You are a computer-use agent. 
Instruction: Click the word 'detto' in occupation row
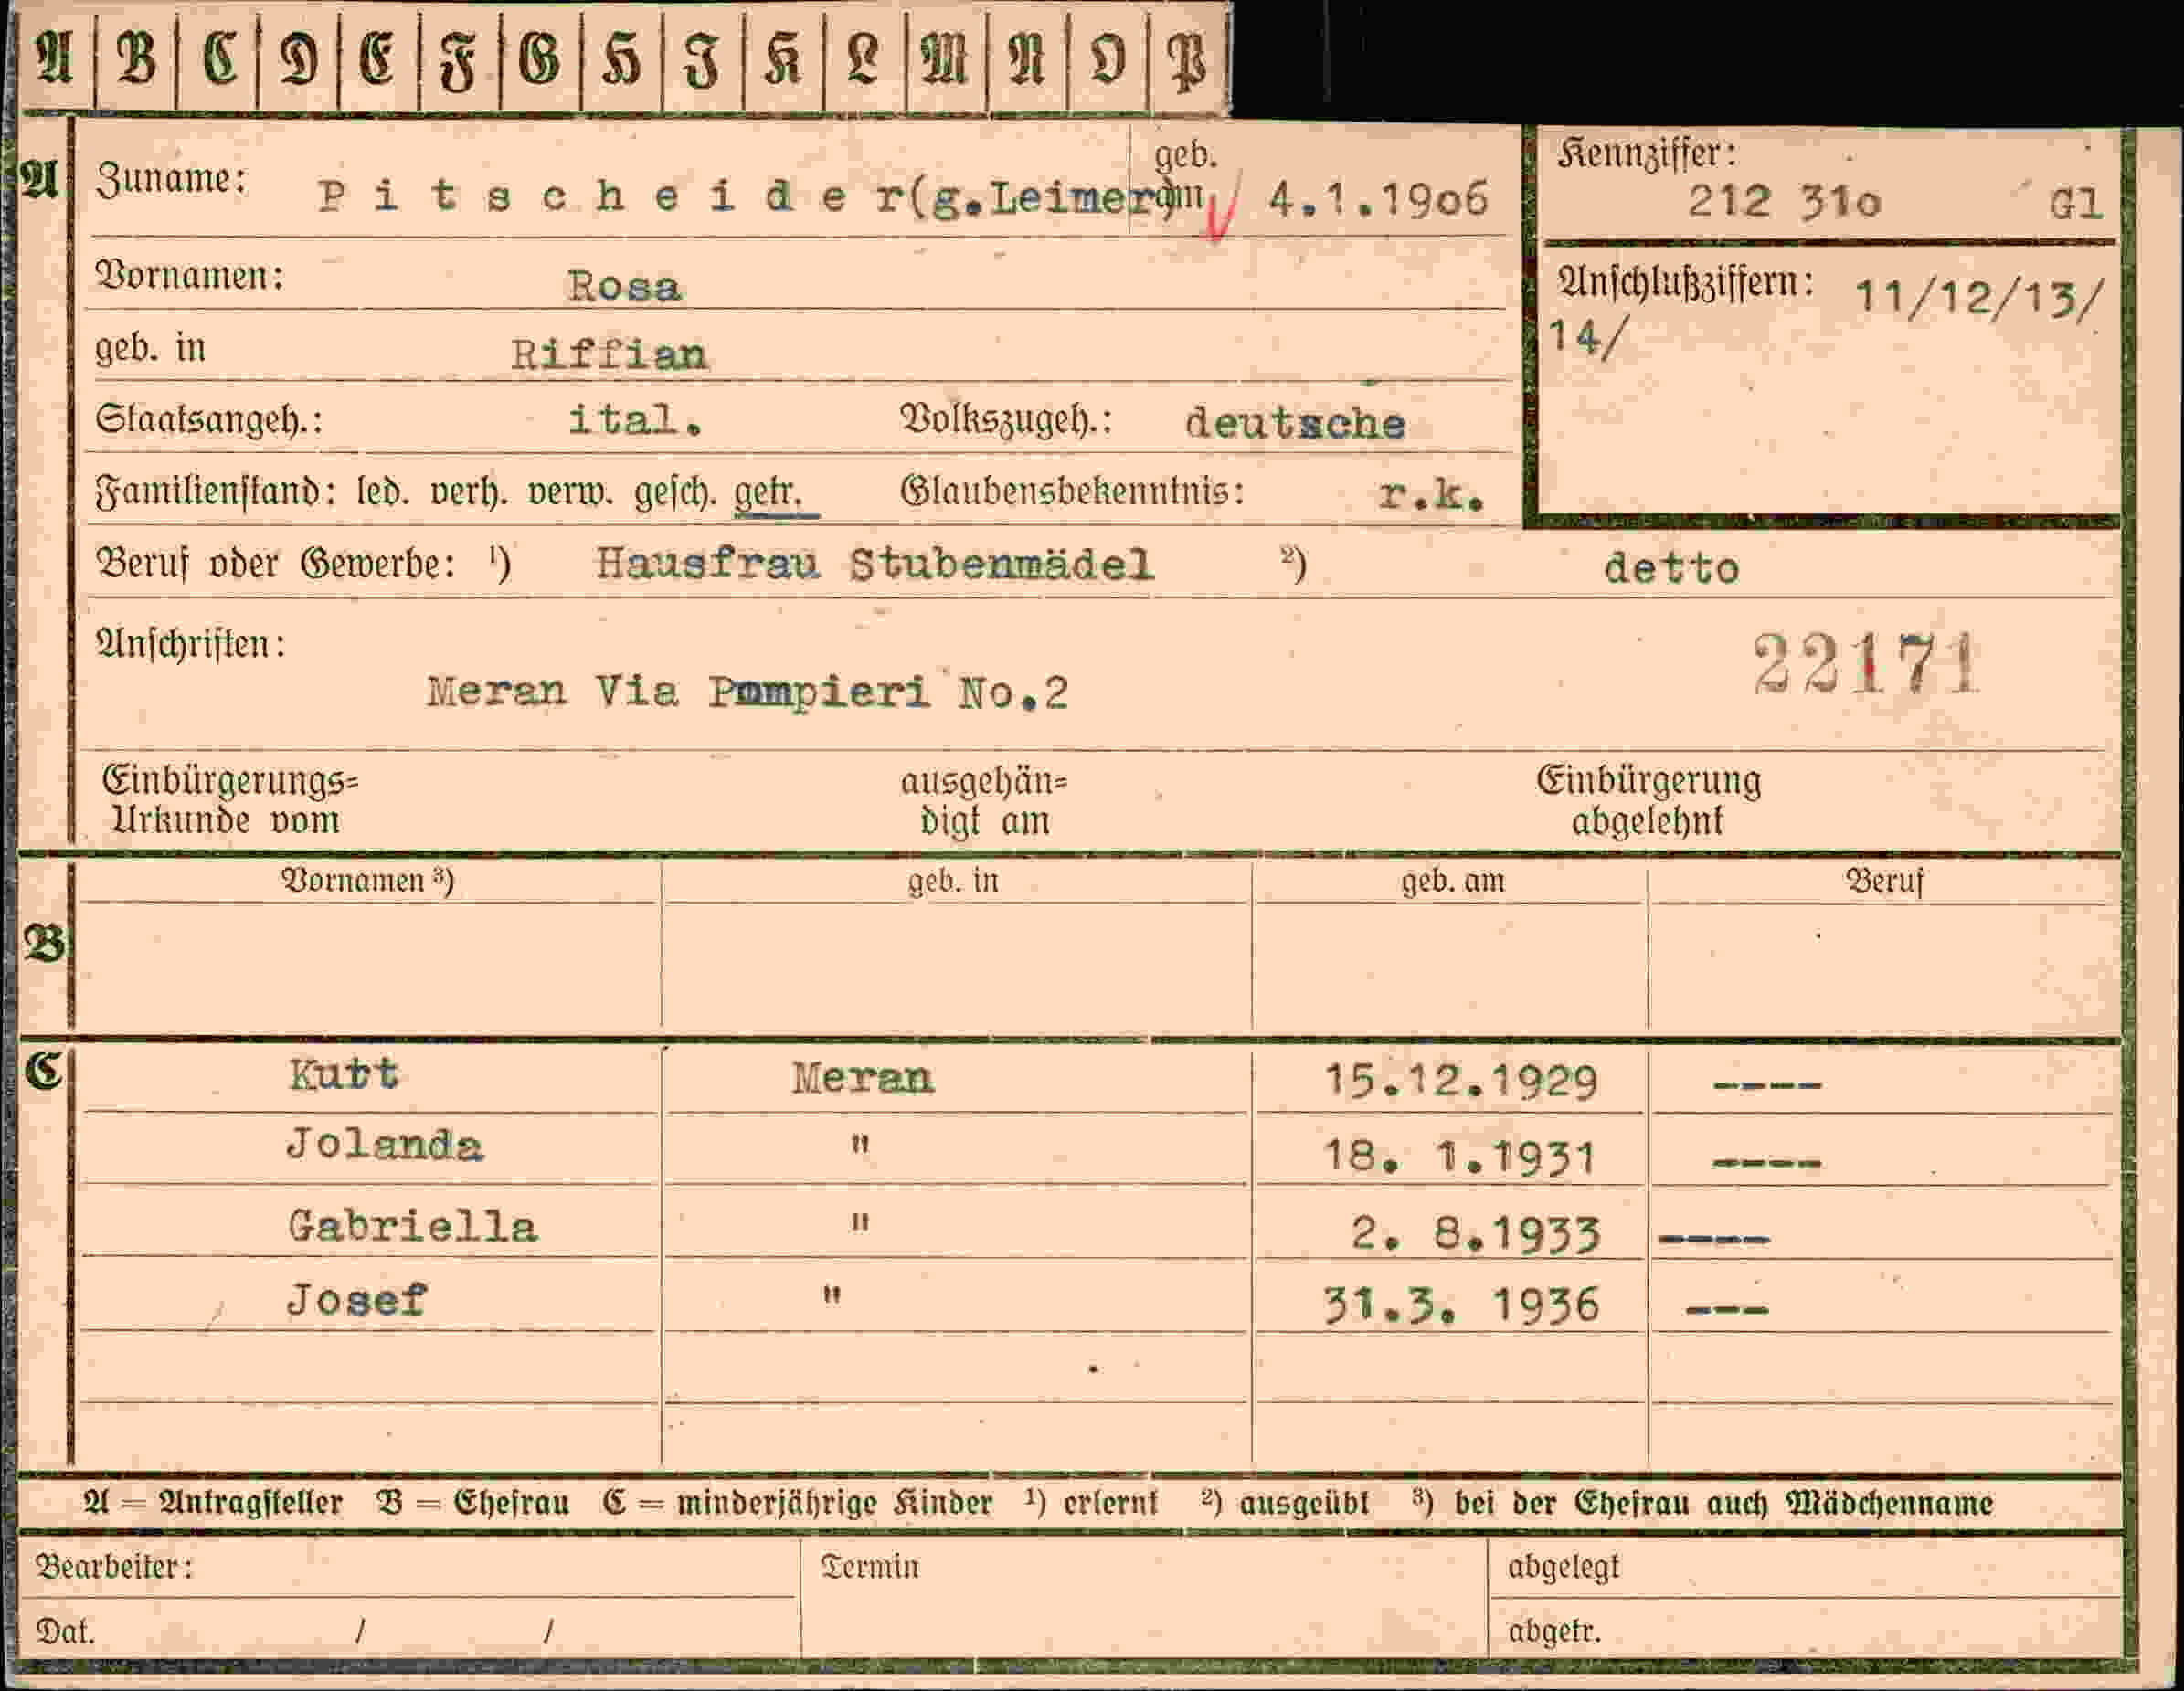click(x=1671, y=569)
